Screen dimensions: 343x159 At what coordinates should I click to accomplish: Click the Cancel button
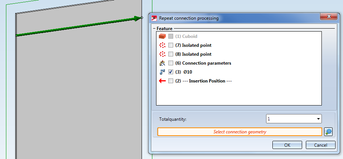tap(320, 145)
